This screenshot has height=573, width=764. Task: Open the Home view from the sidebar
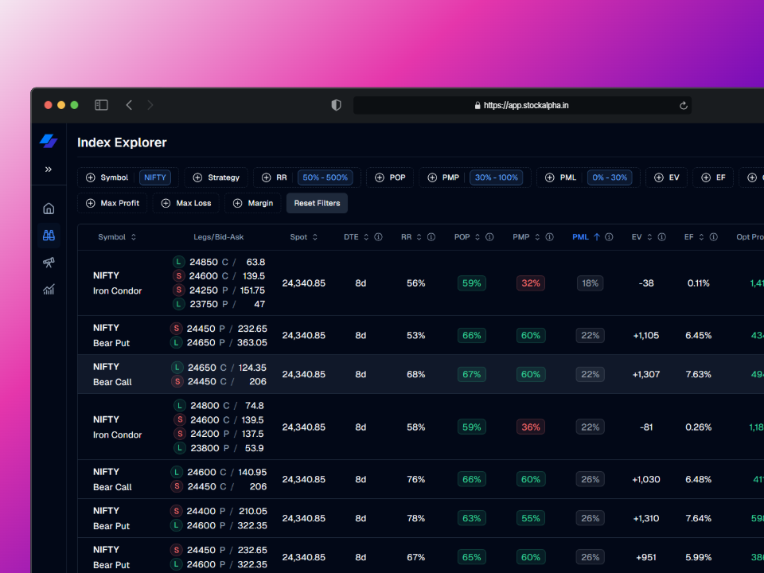tap(49, 208)
